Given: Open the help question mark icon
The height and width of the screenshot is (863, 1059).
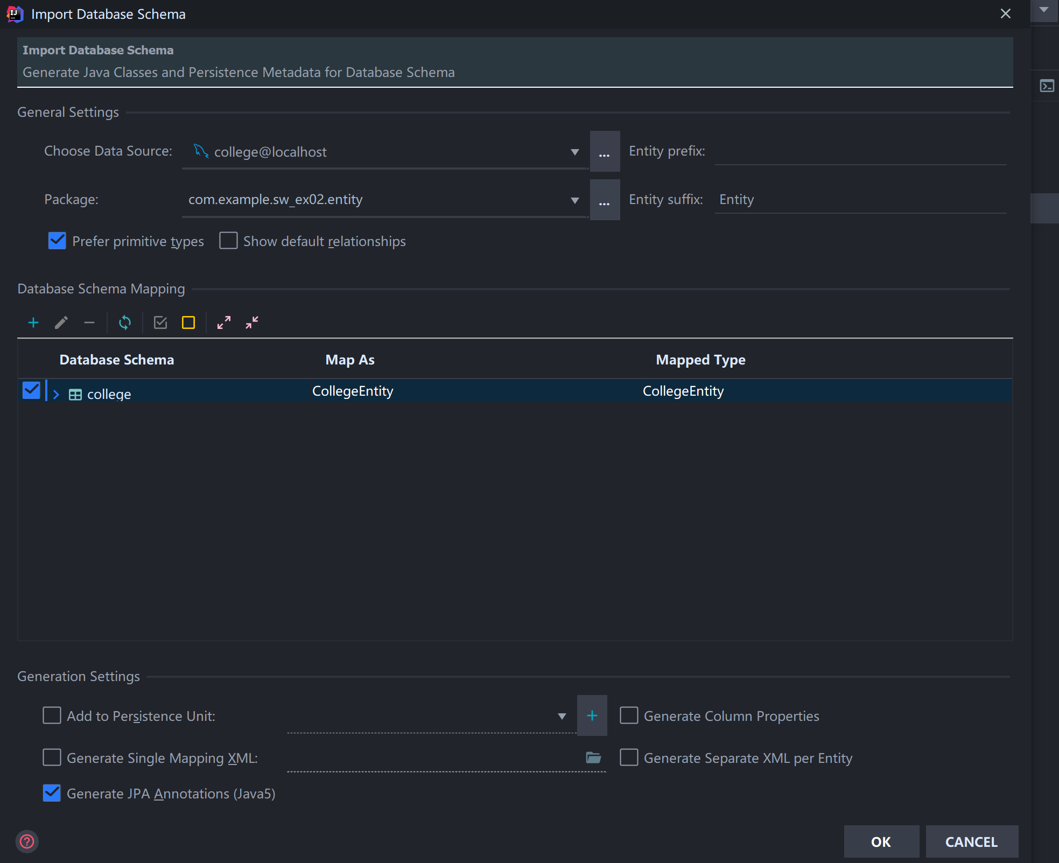Looking at the screenshot, I should coord(27,841).
